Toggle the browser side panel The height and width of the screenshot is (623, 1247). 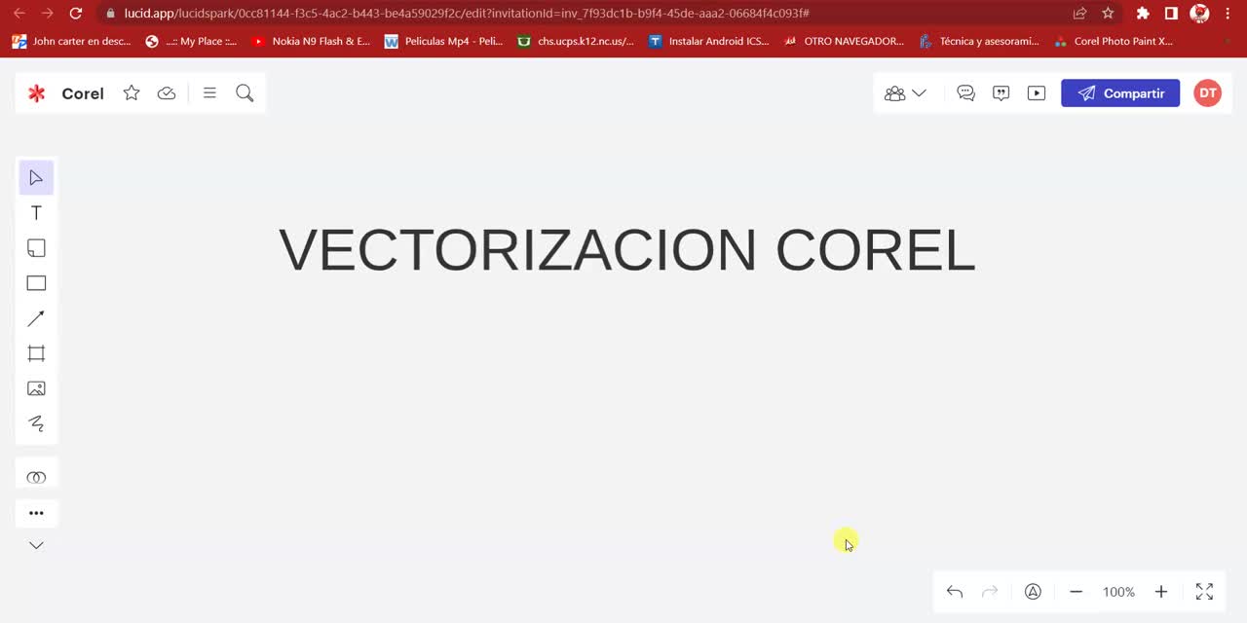(x=1171, y=13)
